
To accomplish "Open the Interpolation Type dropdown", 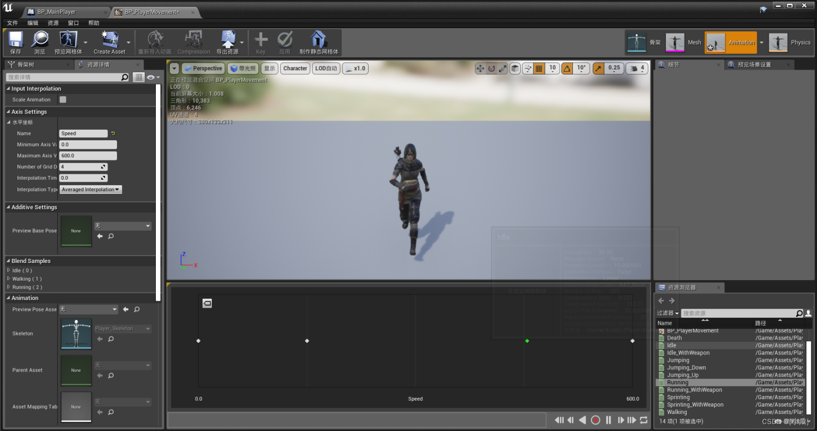I will tap(91, 190).
